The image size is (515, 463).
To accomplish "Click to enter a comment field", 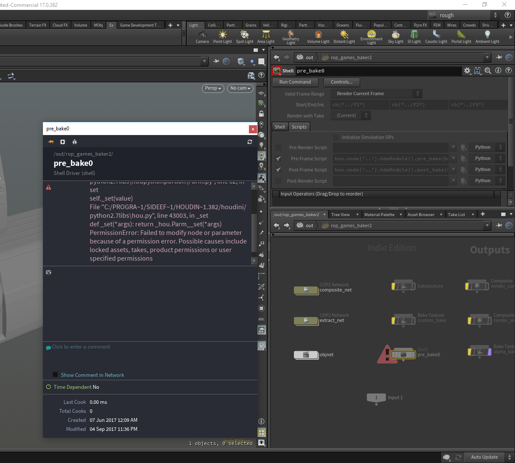I will 81,347.
